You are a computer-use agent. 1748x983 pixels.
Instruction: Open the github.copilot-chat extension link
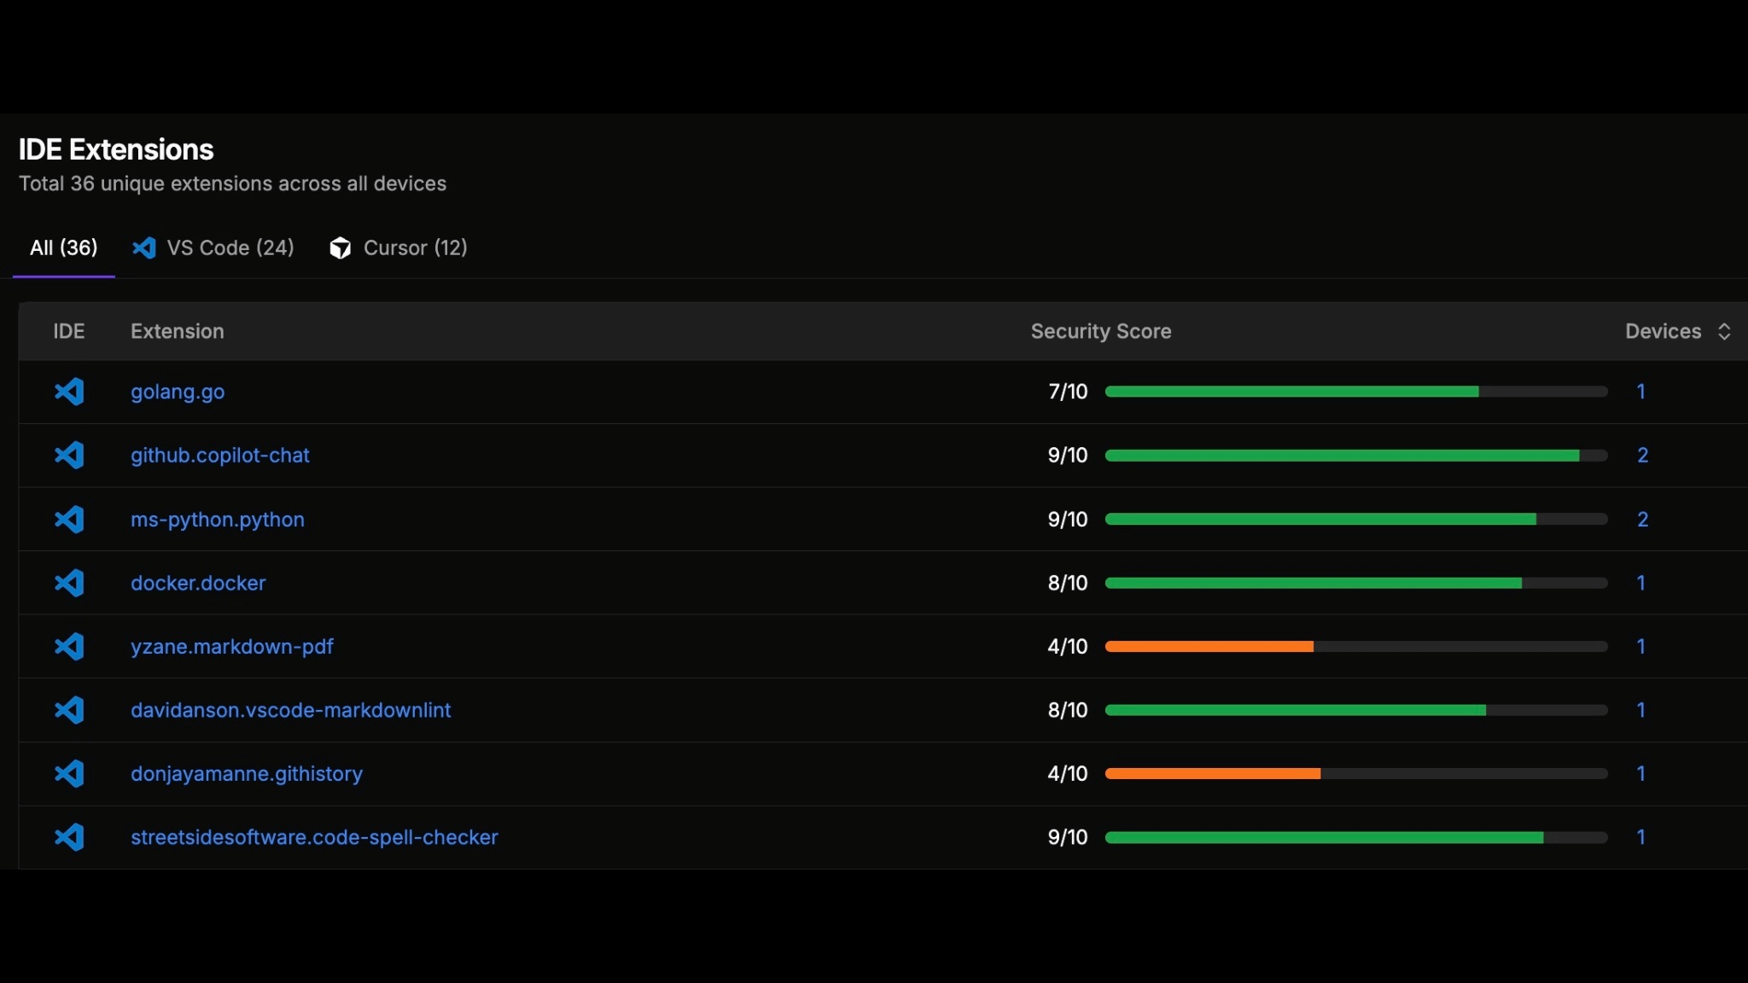pos(219,455)
